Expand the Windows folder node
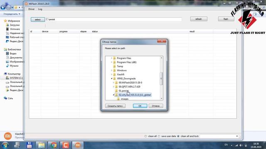This screenshot has width=266, height=149. tap(111, 70)
